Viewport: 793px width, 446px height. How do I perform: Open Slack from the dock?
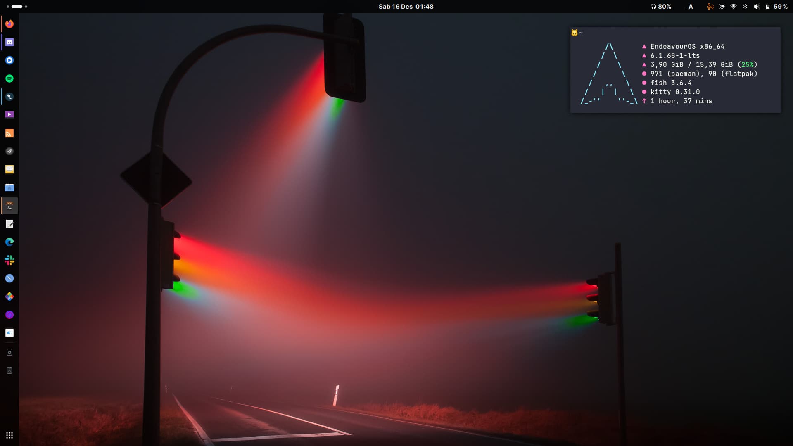(9, 260)
